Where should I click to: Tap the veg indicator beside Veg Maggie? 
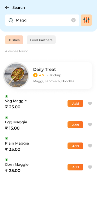pyautogui.click(x=6, y=96)
